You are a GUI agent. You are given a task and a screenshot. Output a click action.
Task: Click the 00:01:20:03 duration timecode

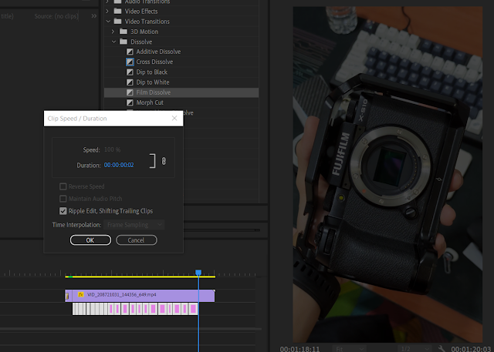[471, 349]
